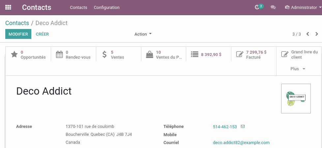Go to previous record with left chevron
Image resolution: width=322 pixels, height=148 pixels.
pyautogui.click(x=307, y=34)
